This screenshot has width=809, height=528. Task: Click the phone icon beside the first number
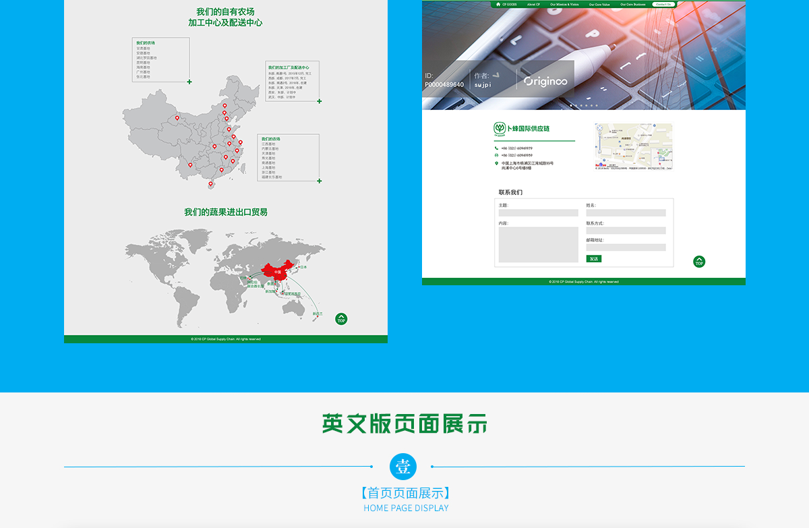497,148
